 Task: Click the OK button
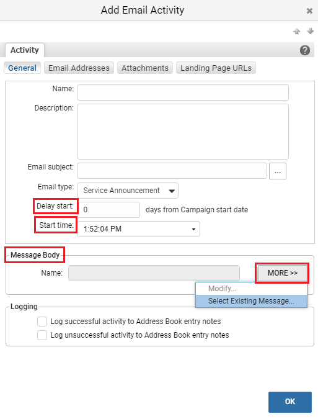point(290,402)
